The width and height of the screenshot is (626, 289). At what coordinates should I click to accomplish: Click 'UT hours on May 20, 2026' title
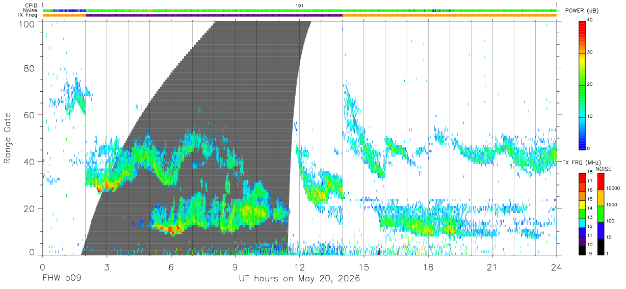pyautogui.click(x=300, y=279)
